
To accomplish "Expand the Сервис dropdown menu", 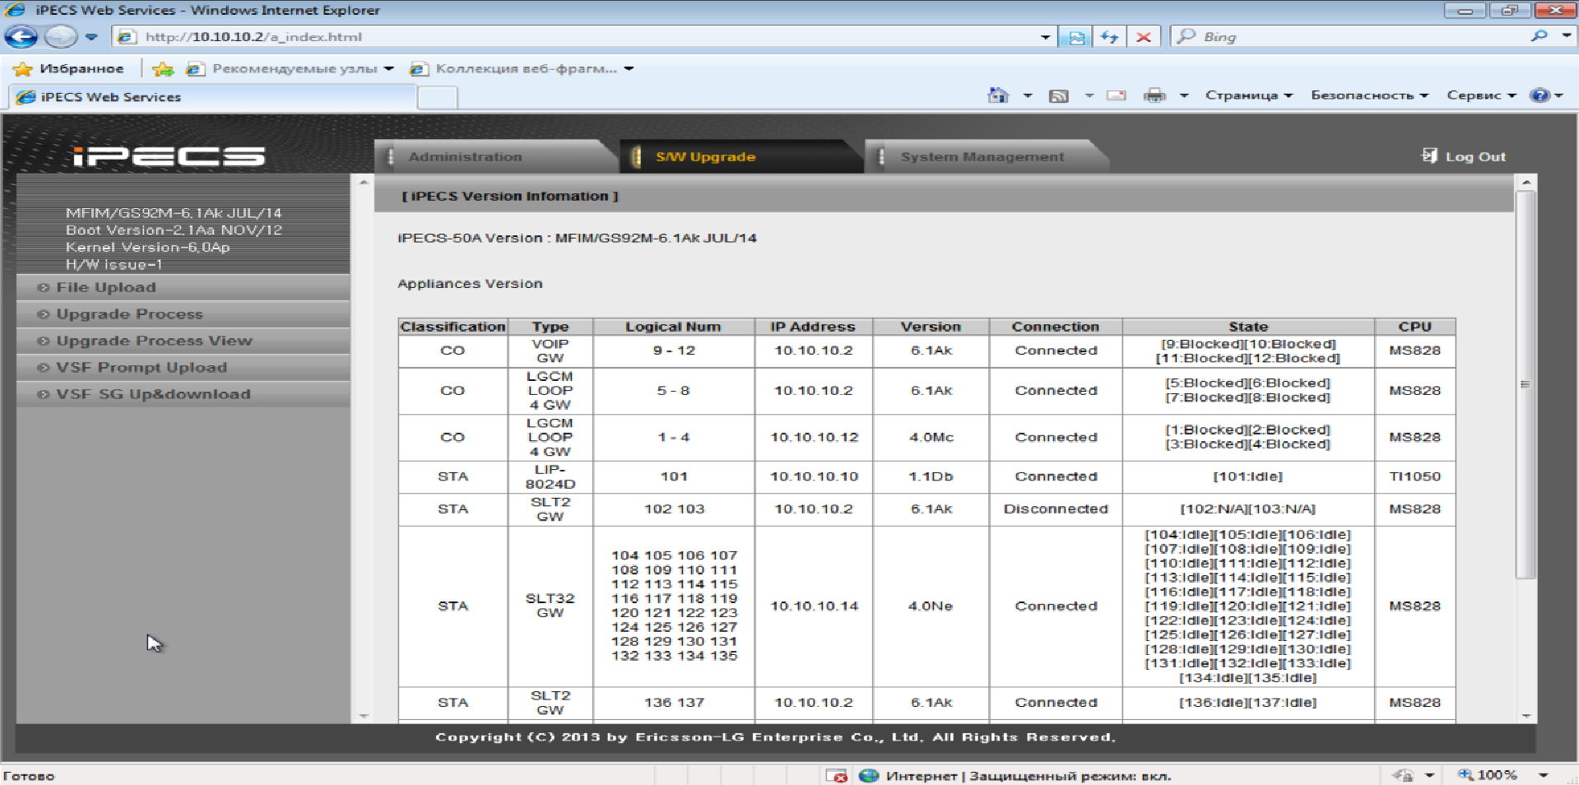I will pos(1480,95).
